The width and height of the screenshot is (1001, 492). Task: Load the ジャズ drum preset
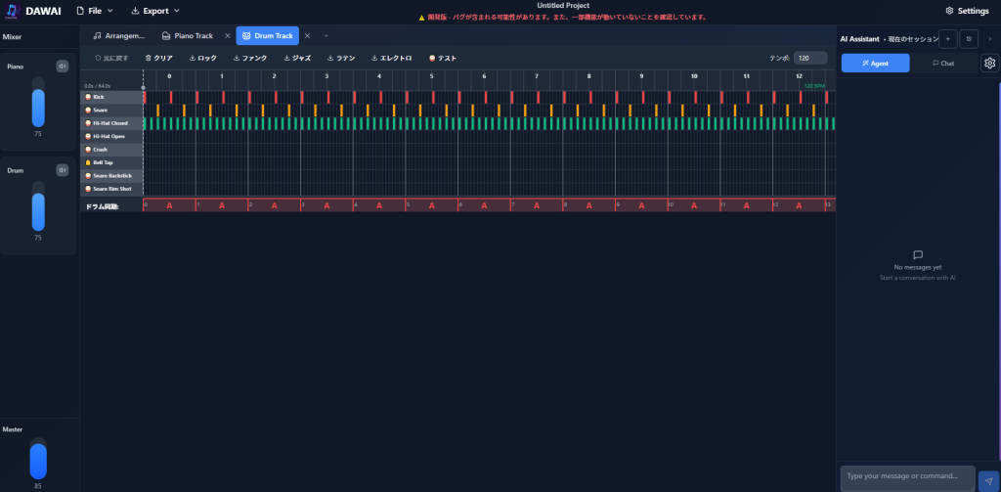pos(297,59)
